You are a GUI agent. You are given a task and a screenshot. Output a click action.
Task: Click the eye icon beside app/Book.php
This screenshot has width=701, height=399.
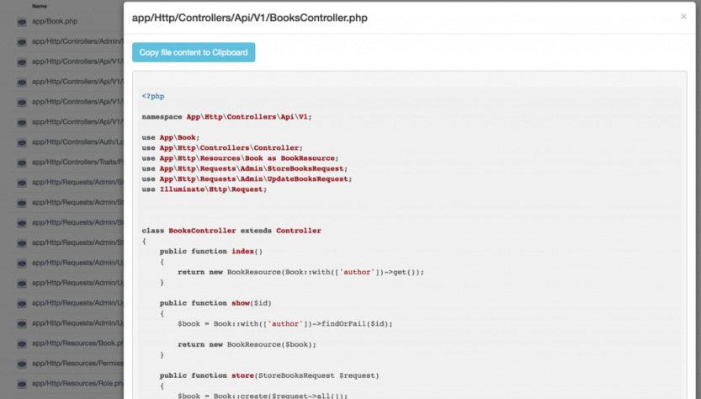tap(22, 21)
